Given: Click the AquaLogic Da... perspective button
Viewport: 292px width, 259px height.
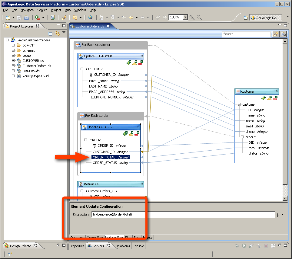Looking at the screenshot, I should pos(265,18).
